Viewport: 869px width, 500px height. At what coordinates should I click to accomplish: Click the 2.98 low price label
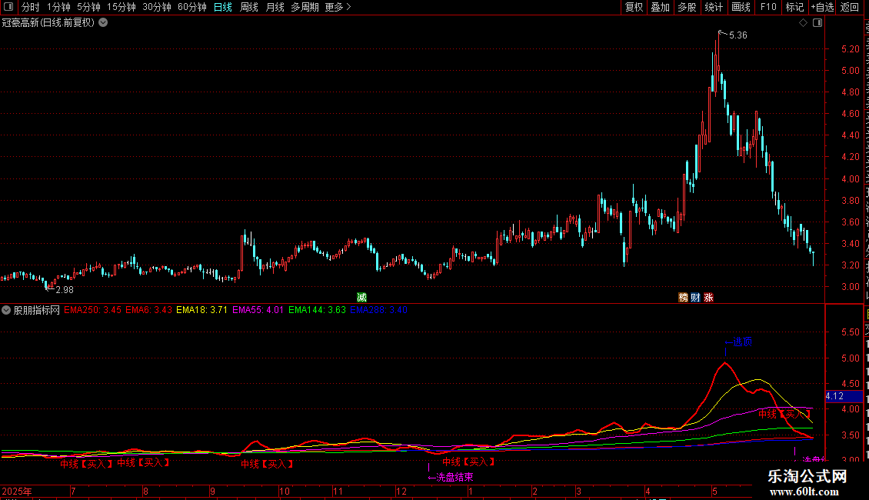click(65, 290)
